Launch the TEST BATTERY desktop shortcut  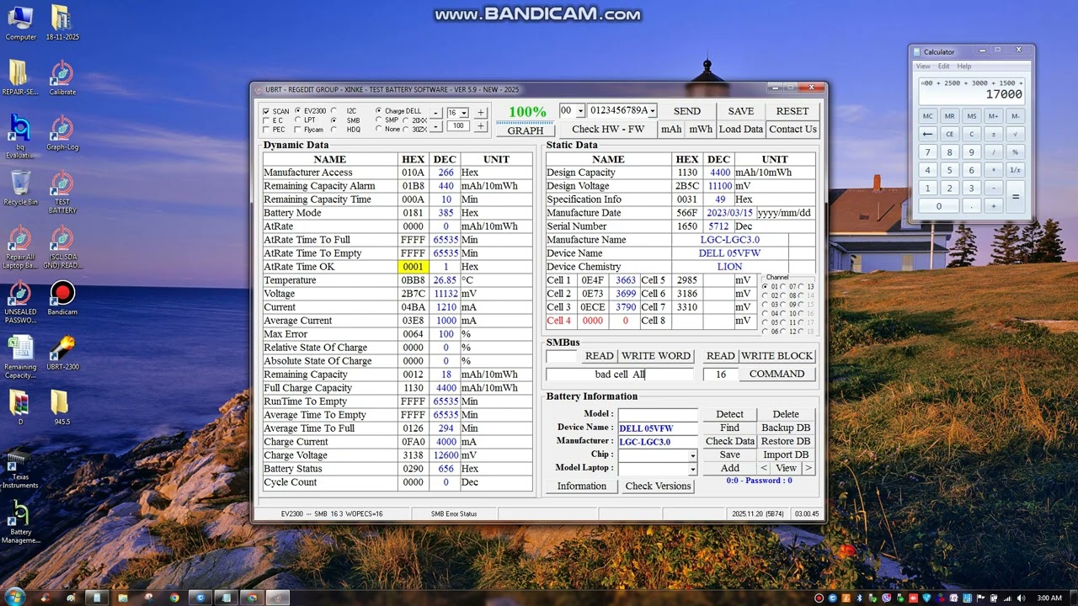61,191
